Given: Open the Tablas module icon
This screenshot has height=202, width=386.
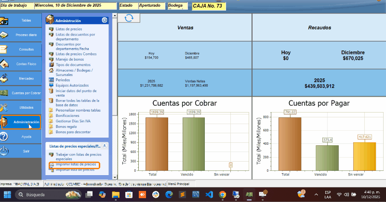Looking at the screenshot, I should point(4,21).
